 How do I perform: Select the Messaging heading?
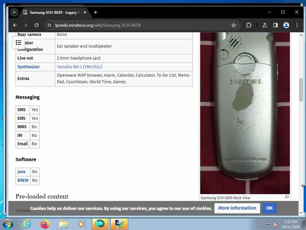27,97
